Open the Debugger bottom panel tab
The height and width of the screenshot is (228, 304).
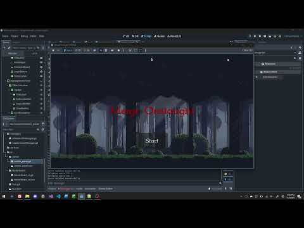point(66,189)
